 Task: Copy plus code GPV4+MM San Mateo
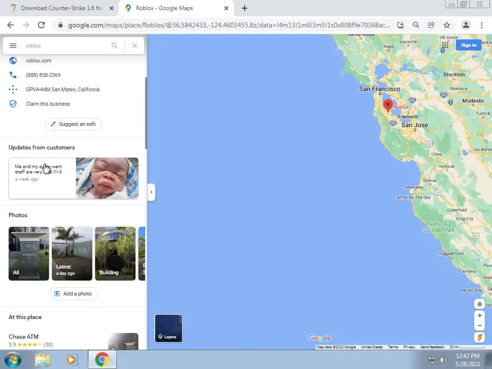63,89
